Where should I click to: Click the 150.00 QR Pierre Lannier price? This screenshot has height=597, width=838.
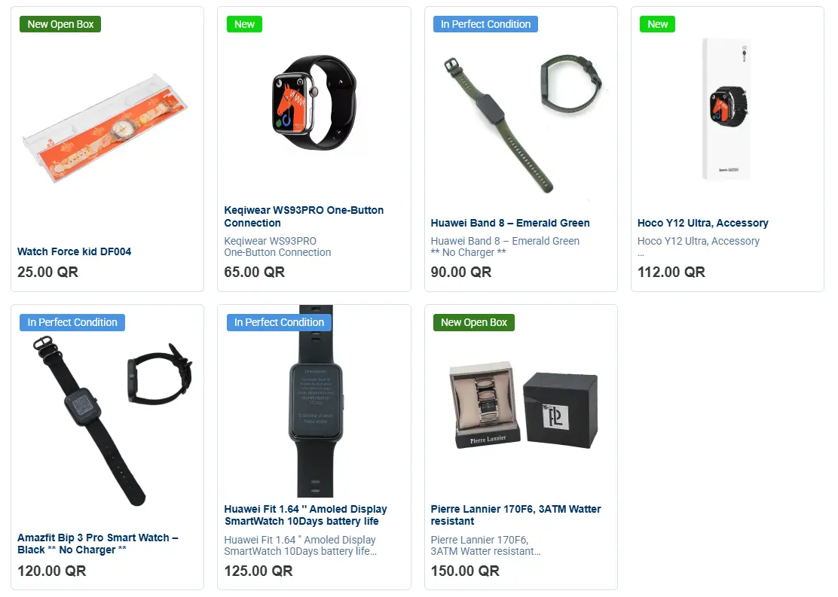coord(465,571)
